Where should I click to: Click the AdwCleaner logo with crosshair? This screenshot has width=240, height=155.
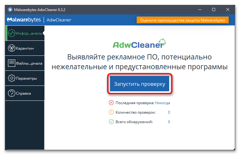click(x=139, y=43)
